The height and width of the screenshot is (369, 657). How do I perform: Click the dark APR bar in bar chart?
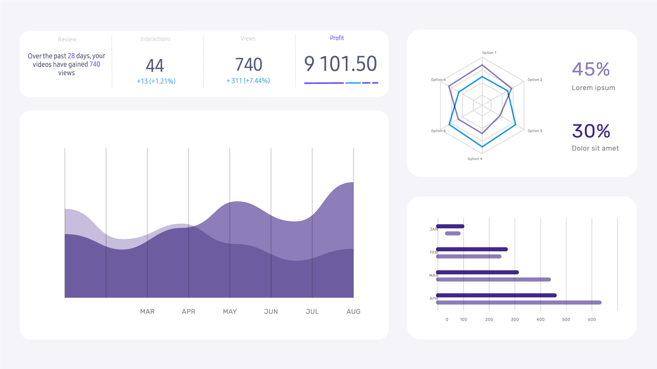point(496,296)
